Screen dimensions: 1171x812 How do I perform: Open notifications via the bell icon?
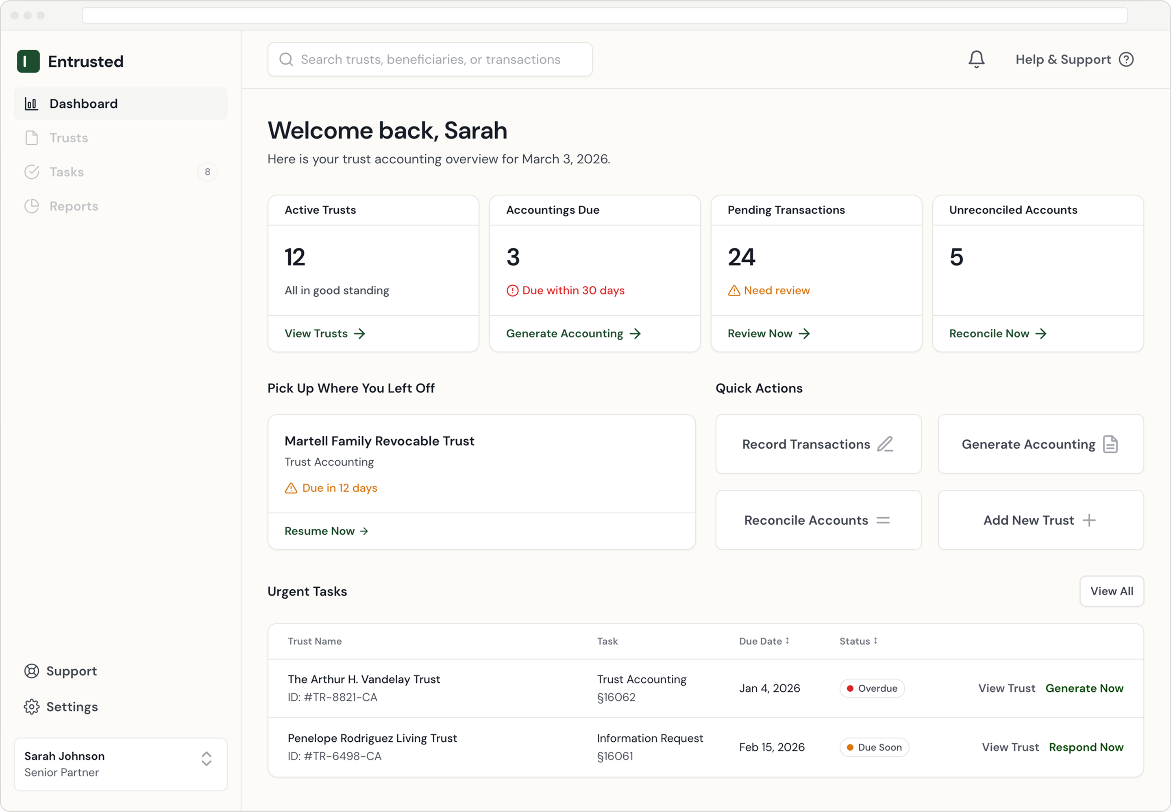click(976, 59)
